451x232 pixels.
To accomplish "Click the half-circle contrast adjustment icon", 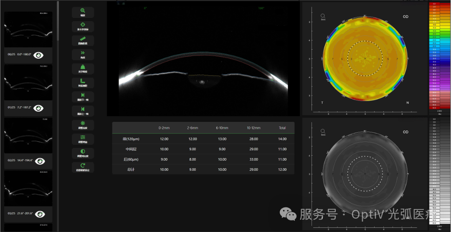I will pyautogui.click(x=83, y=153).
